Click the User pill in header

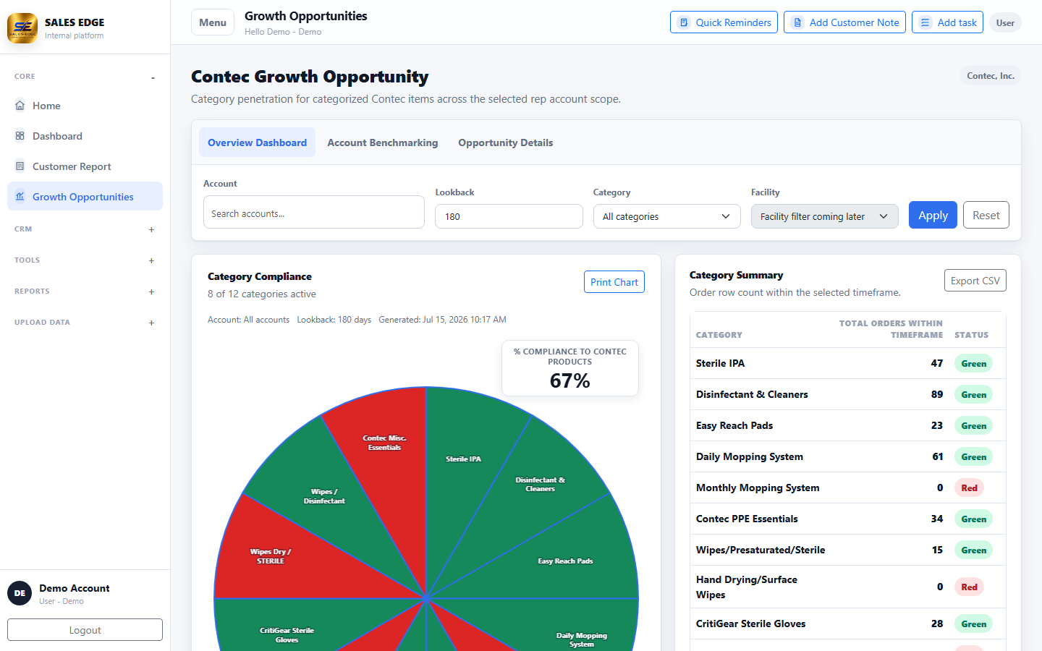click(x=1005, y=22)
